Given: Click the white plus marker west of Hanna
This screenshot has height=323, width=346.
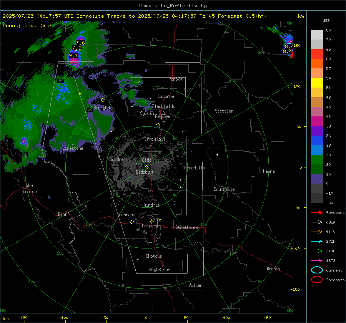Looking at the screenshot, I should (217, 154).
